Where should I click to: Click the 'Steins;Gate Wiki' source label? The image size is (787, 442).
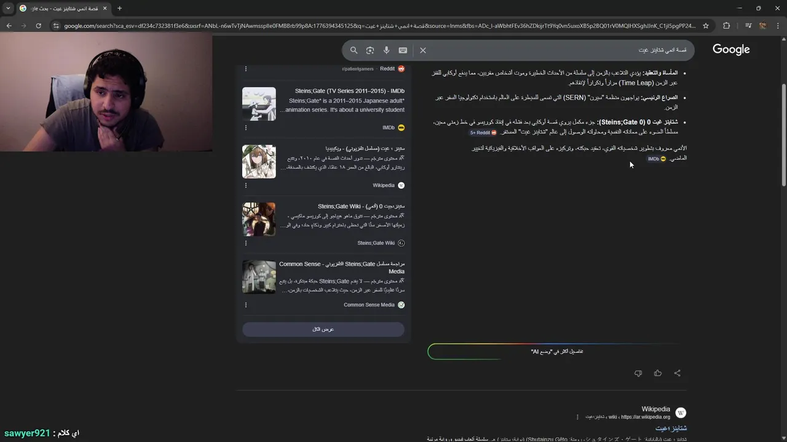coord(376,243)
